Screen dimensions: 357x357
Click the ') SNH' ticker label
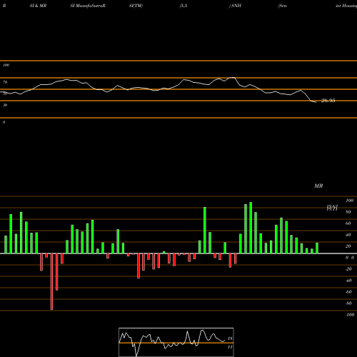pos(235,6)
